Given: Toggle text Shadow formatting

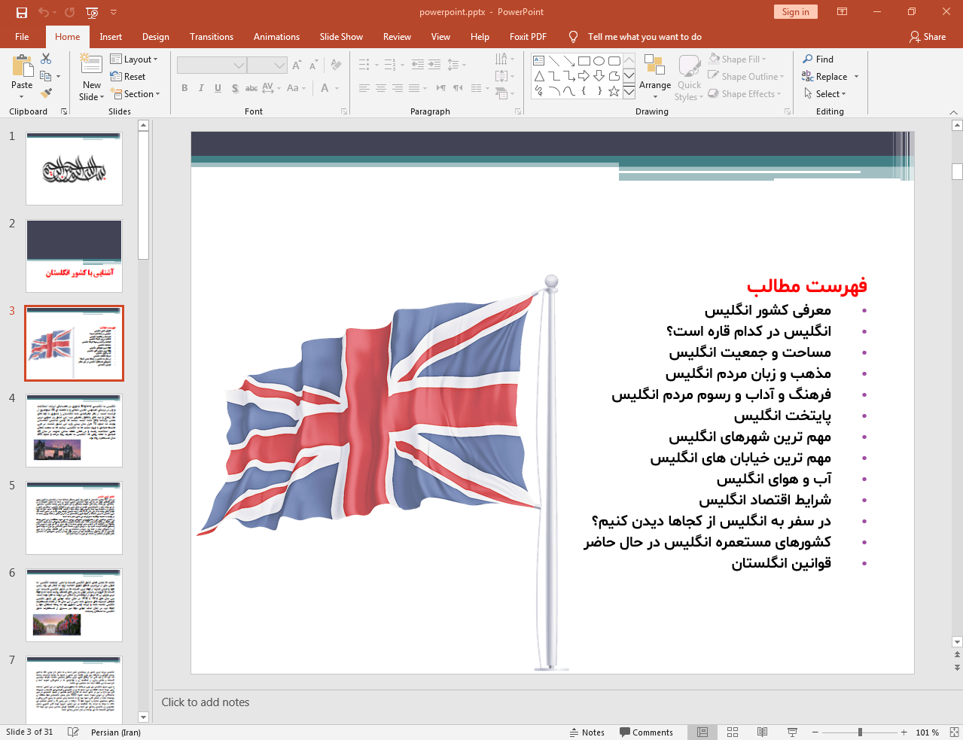Looking at the screenshot, I should pyautogui.click(x=235, y=88).
